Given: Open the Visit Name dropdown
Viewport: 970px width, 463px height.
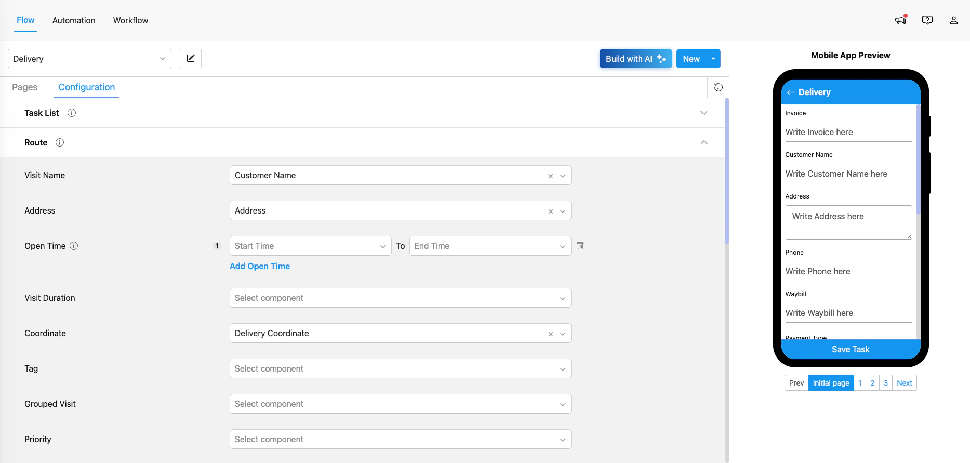Looking at the screenshot, I should click(x=400, y=175).
